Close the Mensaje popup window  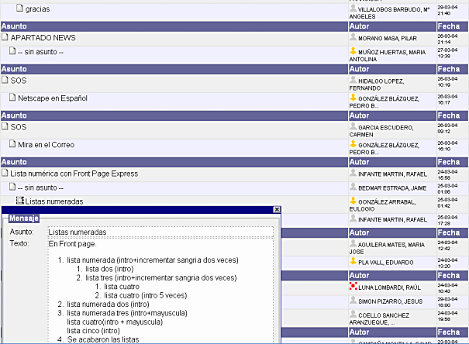click(277, 210)
